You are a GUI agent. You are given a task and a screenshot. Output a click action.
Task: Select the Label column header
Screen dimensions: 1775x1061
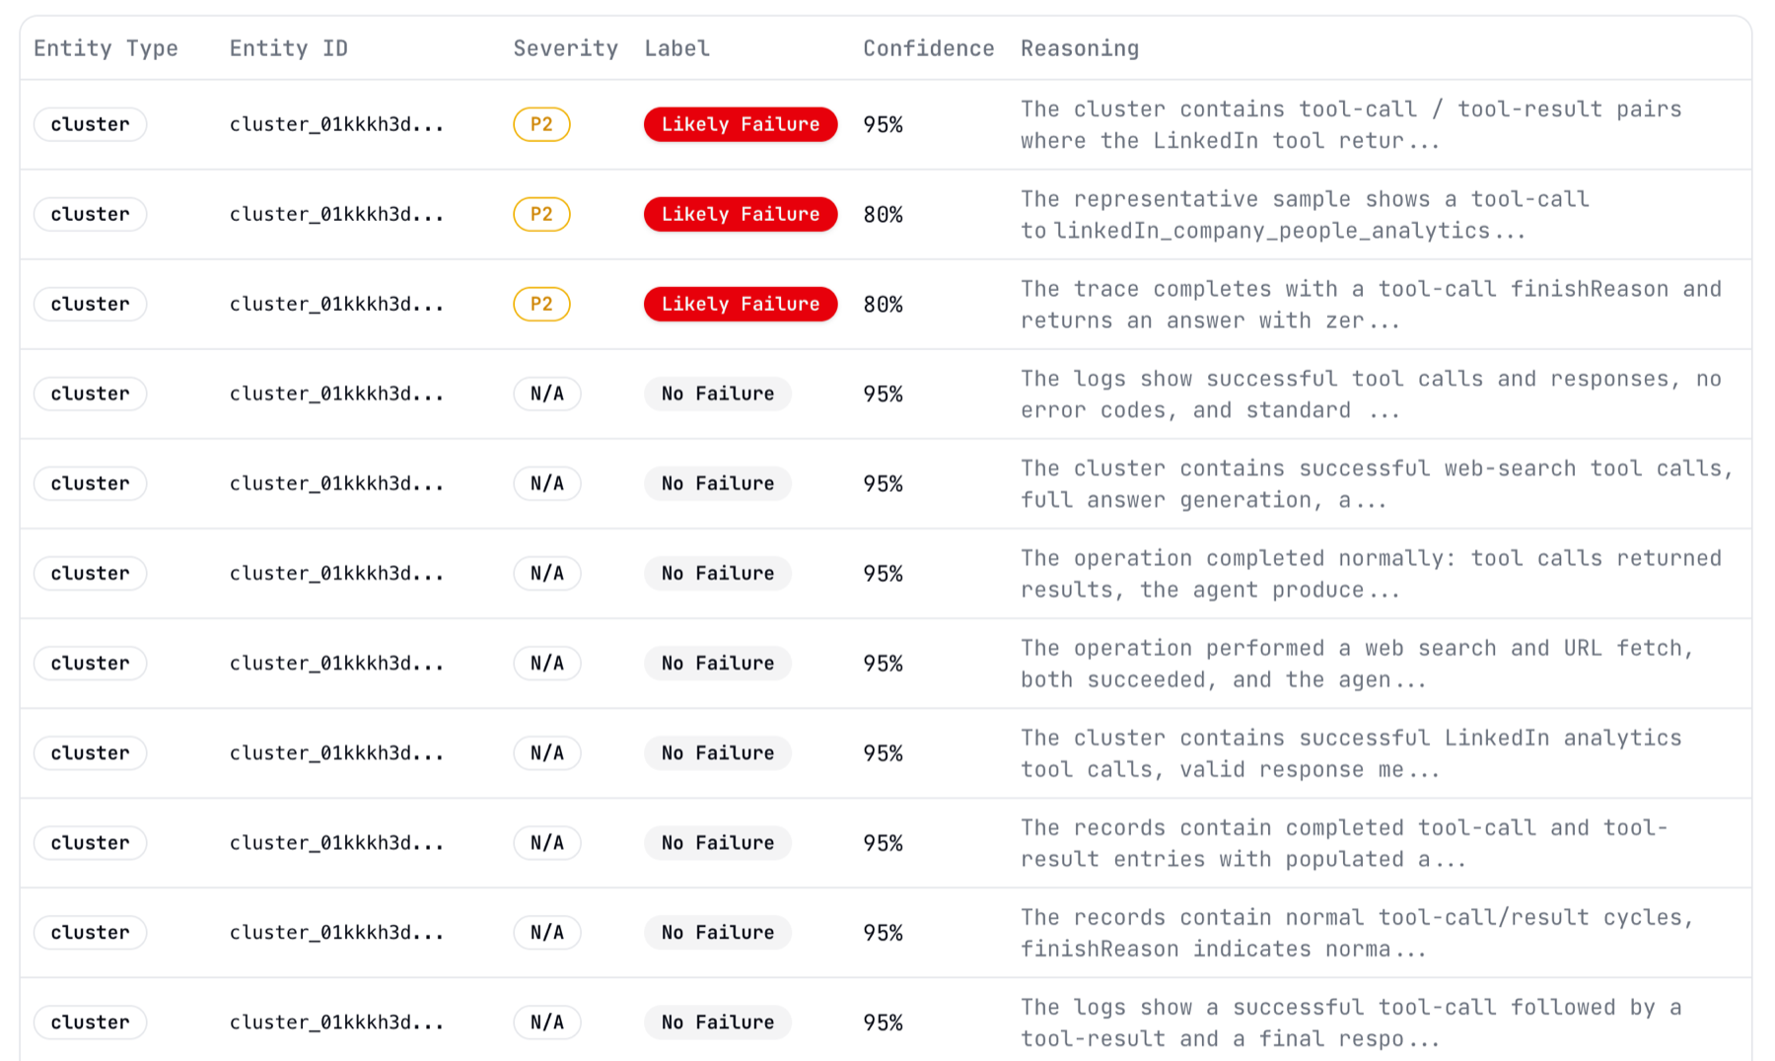click(676, 48)
